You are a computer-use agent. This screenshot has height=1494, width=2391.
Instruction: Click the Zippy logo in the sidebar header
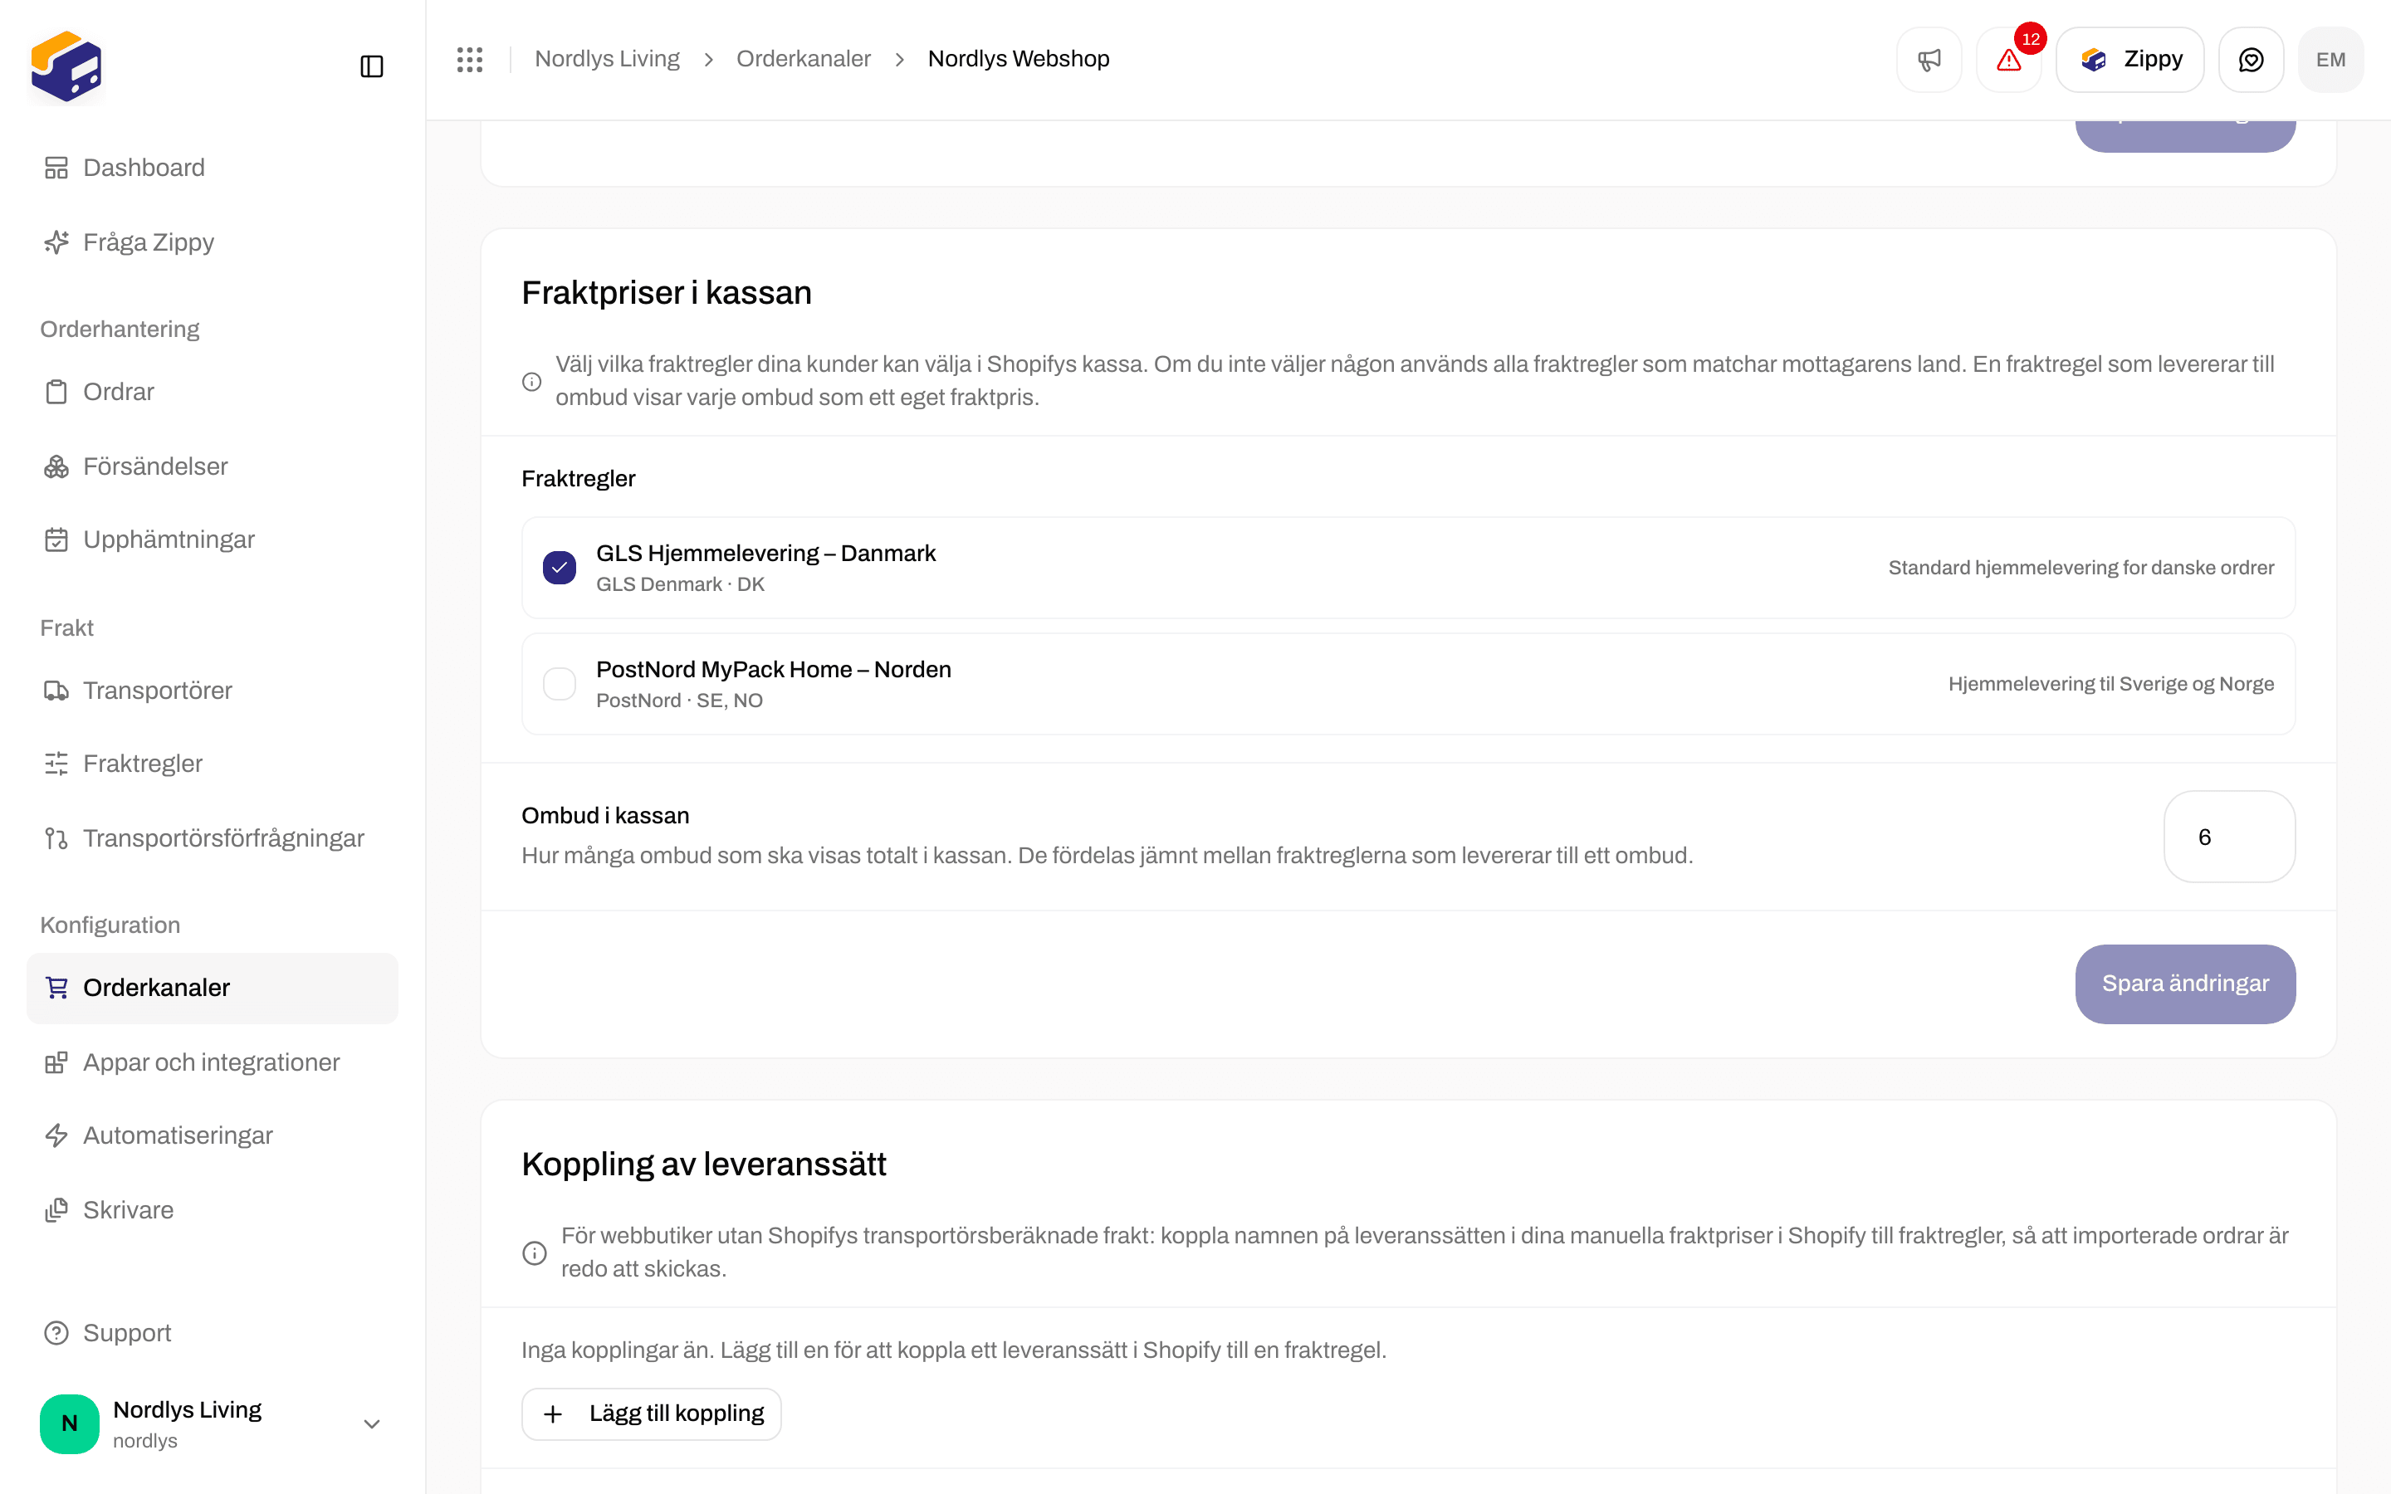(66, 66)
